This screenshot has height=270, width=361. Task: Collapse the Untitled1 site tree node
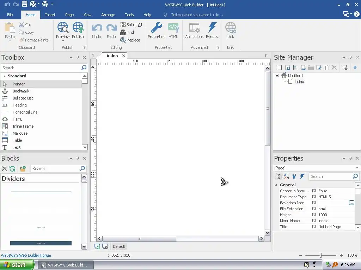point(277,75)
